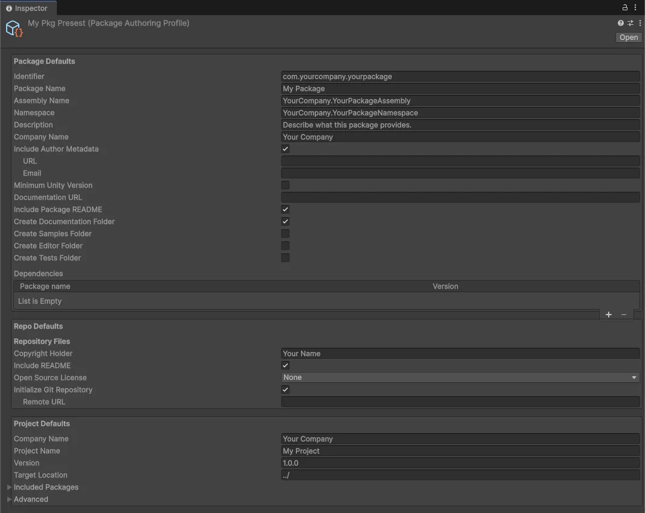Click the Repository Files subheading
645x513 pixels.
click(42, 341)
